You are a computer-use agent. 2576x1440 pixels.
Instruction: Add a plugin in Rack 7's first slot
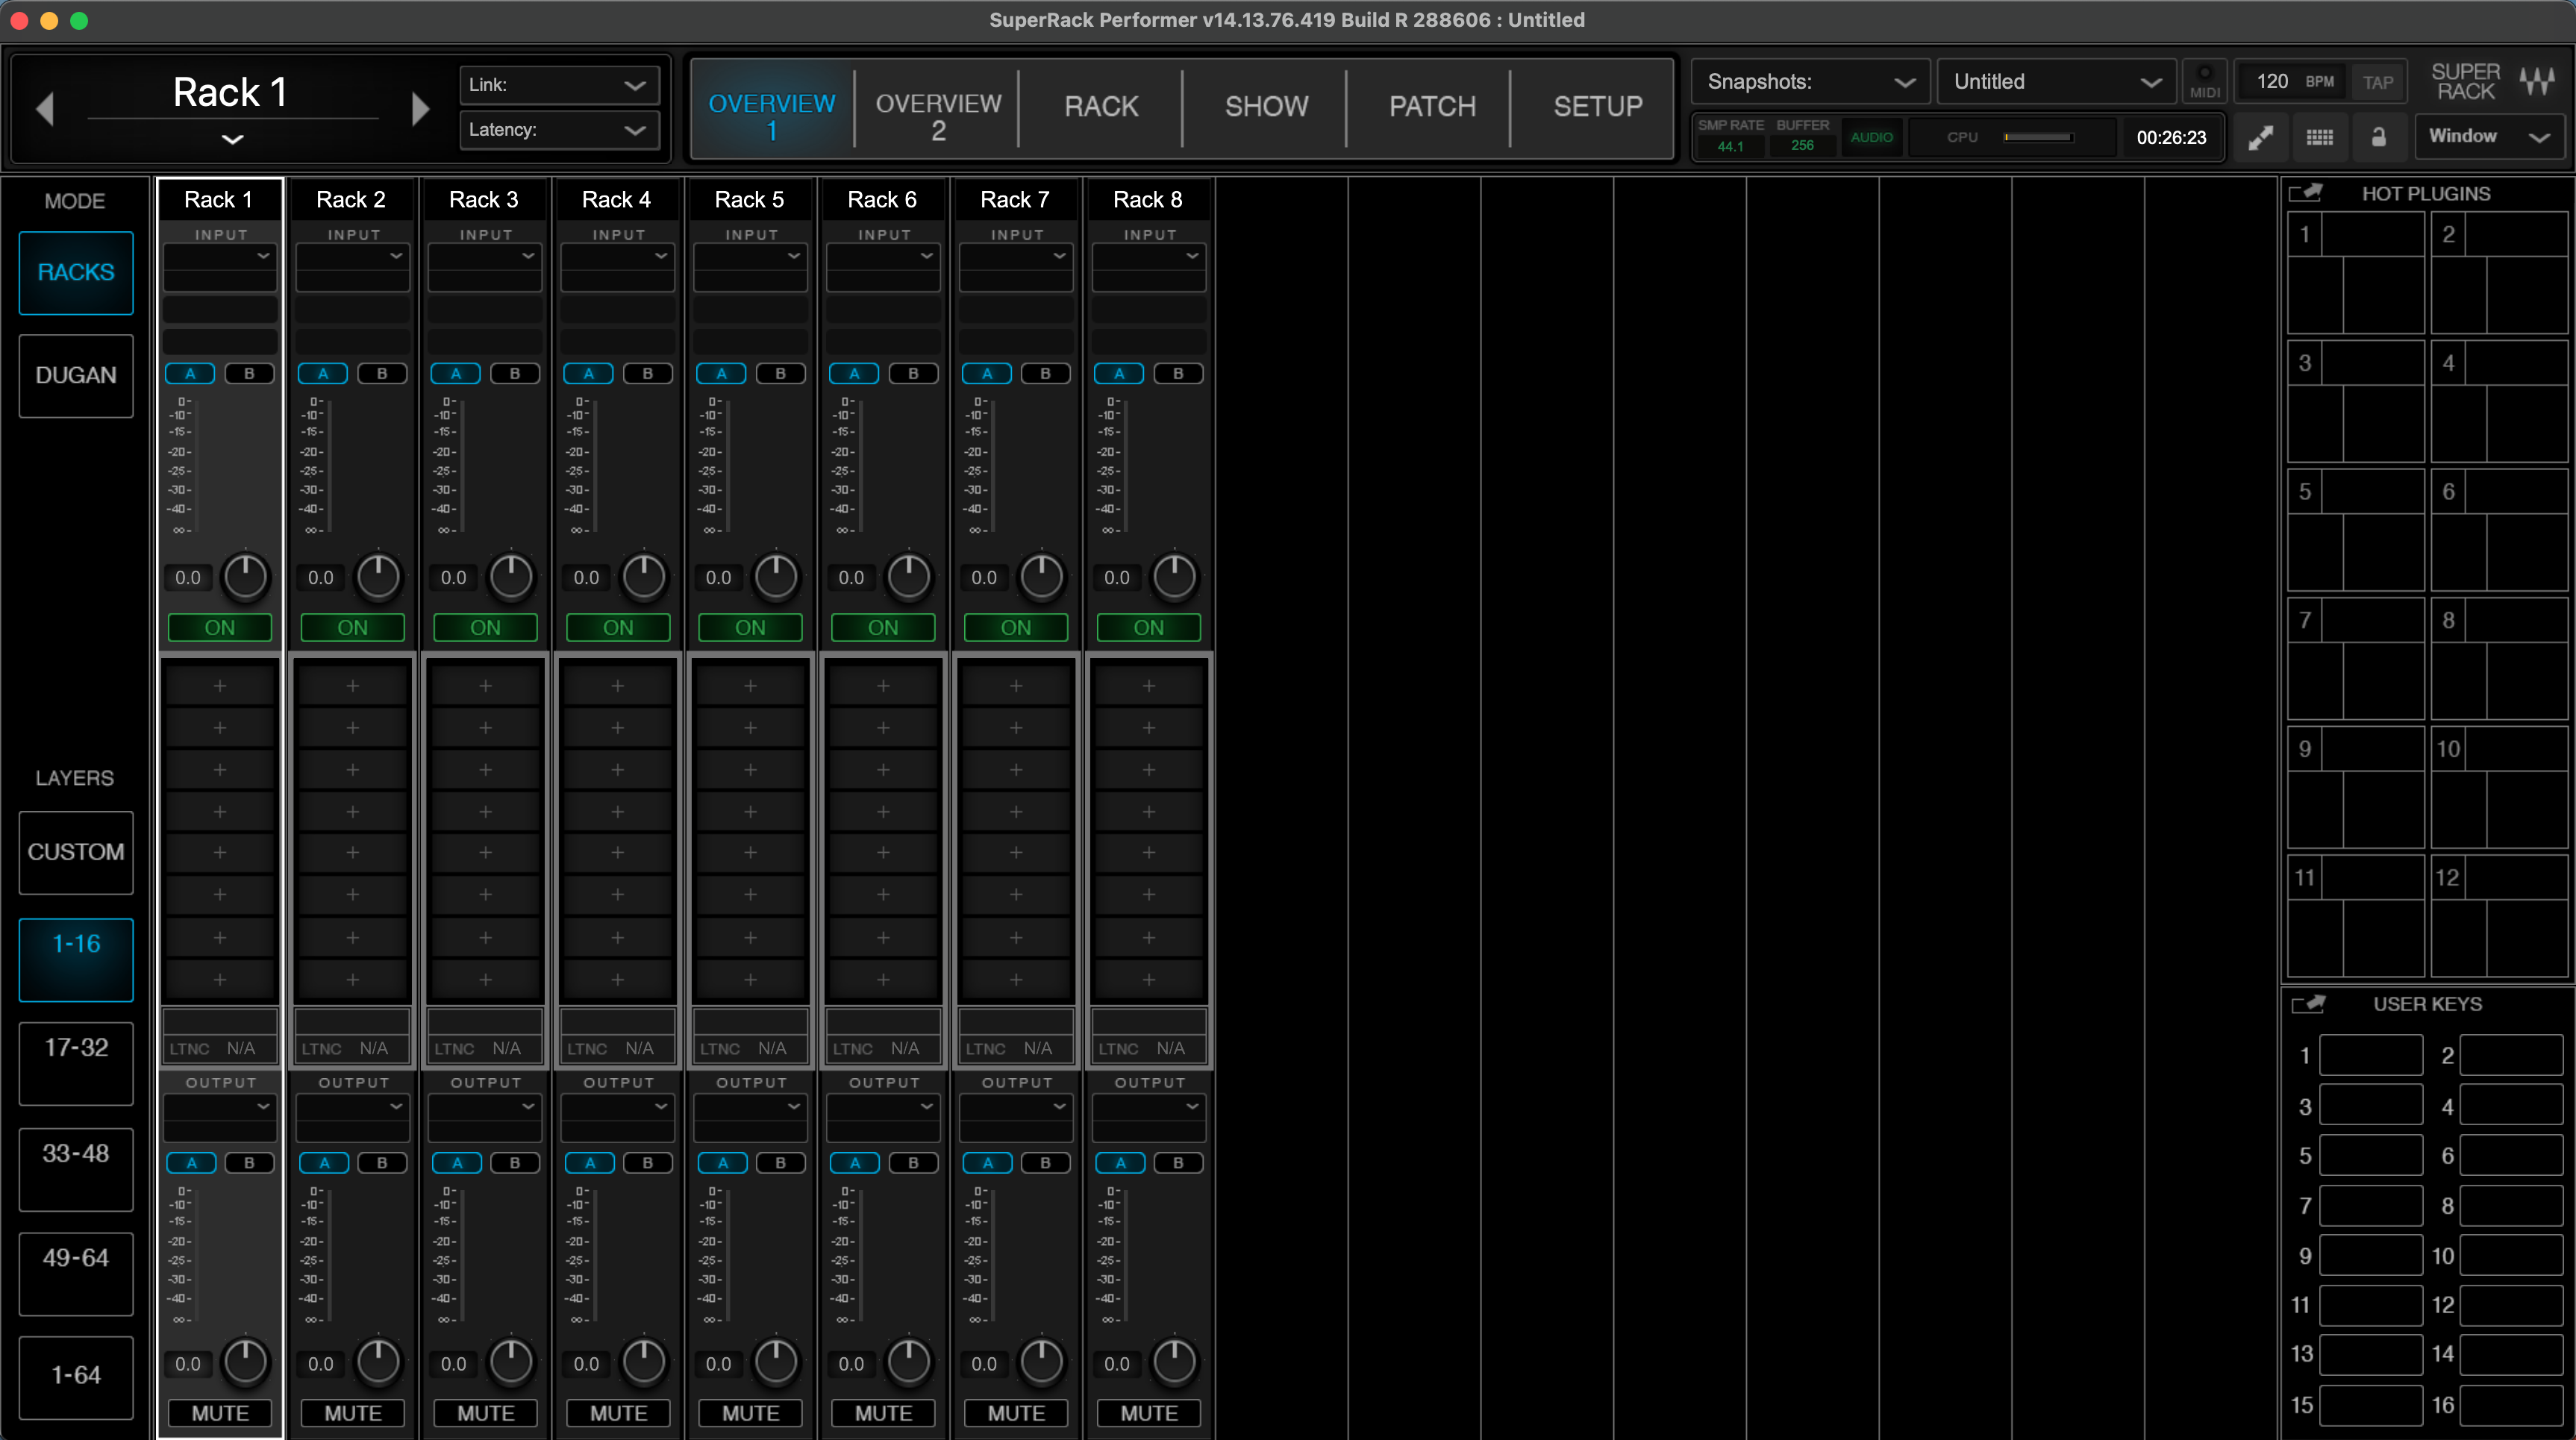pyautogui.click(x=1016, y=686)
